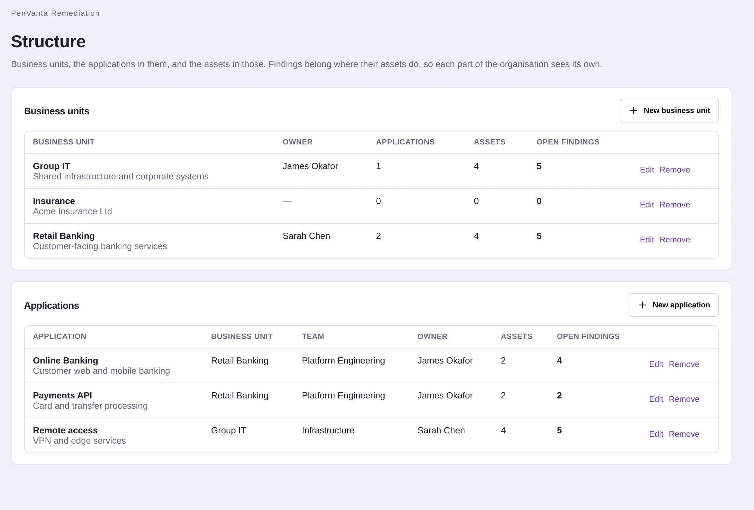Click Platform Engineering in Payments API row
The image size is (754, 510).
(x=343, y=395)
